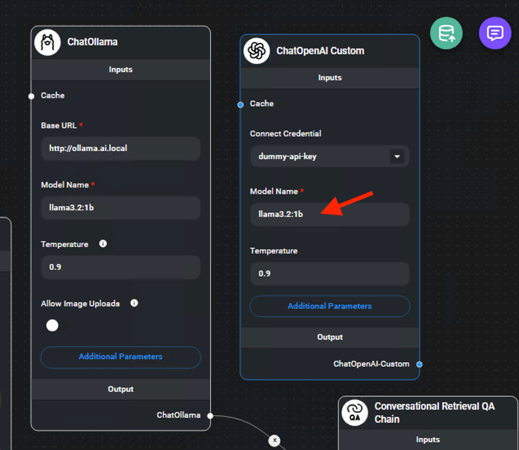The width and height of the screenshot is (519, 450).
Task: Click the Allow Image Uploads info icon
Action: tap(134, 303)
